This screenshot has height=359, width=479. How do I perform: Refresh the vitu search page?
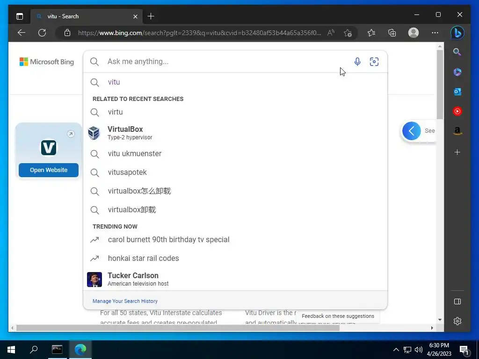point(42,33)
